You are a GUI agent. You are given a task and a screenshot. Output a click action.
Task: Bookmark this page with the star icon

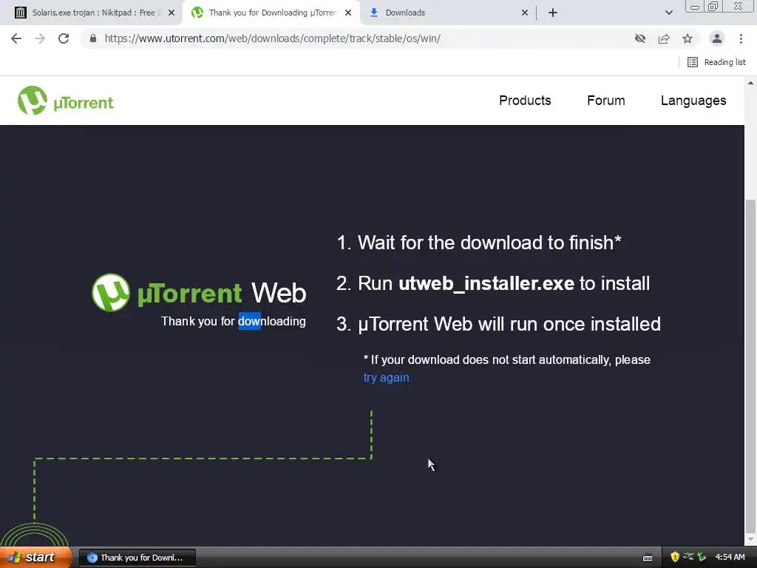pyautogui.click(x=688, y=38)
